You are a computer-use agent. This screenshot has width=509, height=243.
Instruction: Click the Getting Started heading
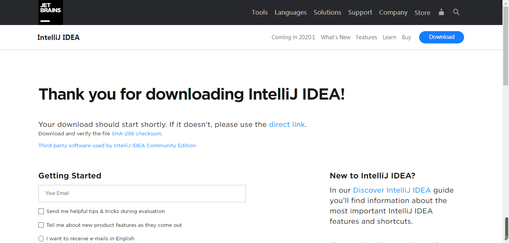coord(70,176)
